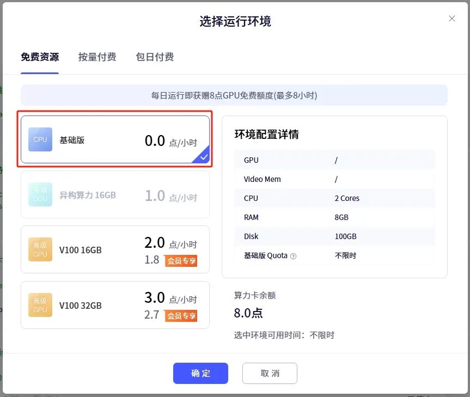Choose the V100 32GB environment card
The image size is (470, 397).
(115, 305)
